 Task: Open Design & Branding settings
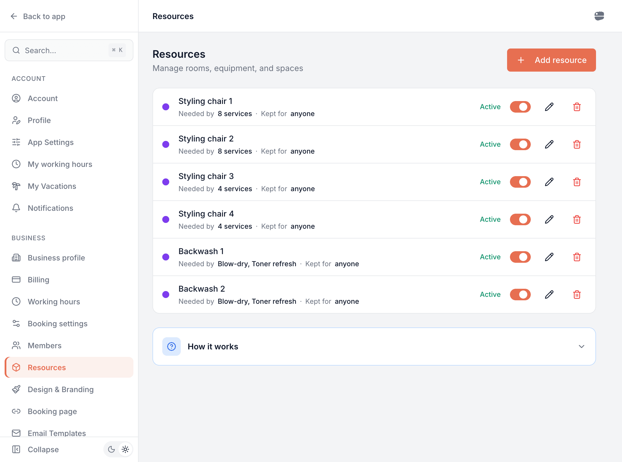coord(69,389)
